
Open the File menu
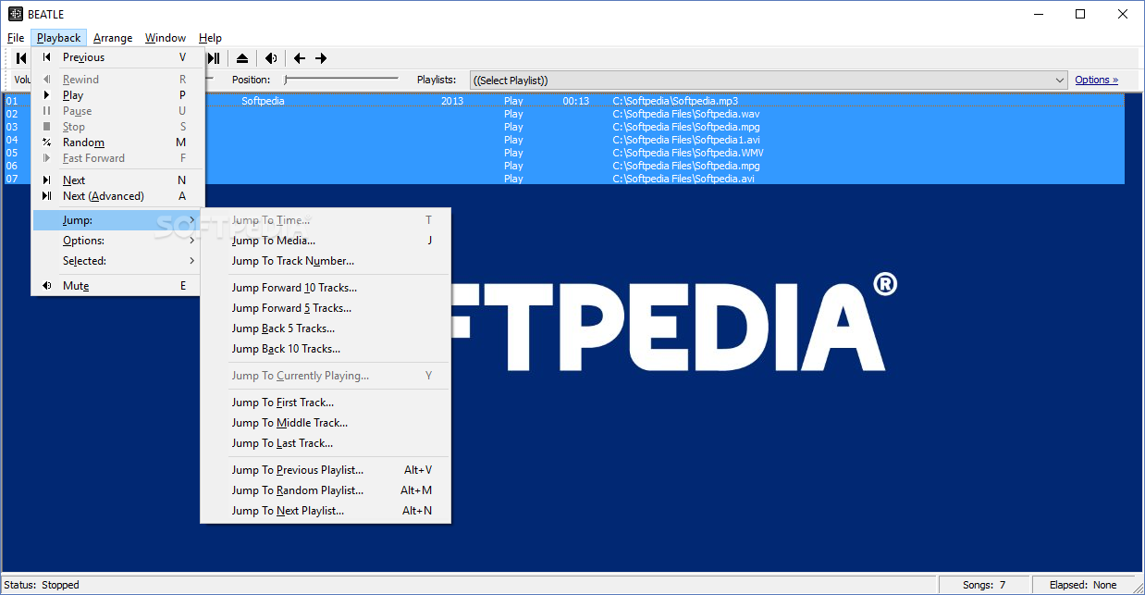click(16, 38)
